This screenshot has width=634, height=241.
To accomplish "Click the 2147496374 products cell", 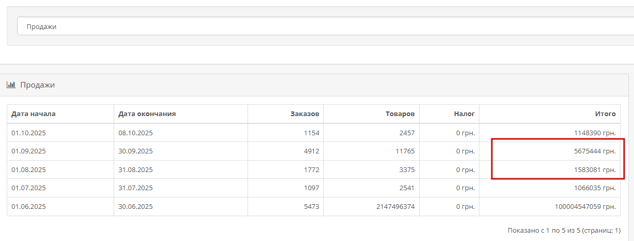I will [395, 207].
